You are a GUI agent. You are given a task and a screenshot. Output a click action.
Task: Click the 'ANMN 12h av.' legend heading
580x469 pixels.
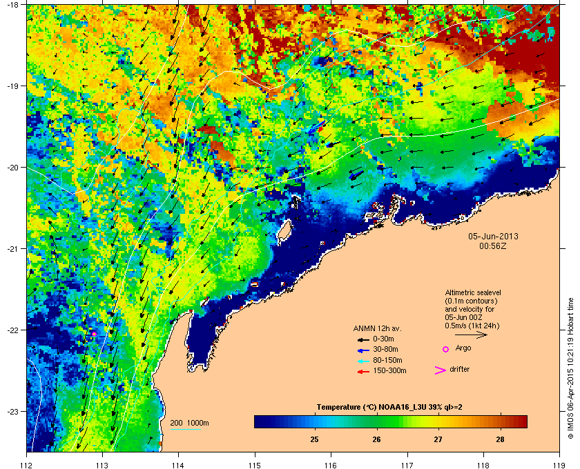pyautogui.click(x=377, y=328)
